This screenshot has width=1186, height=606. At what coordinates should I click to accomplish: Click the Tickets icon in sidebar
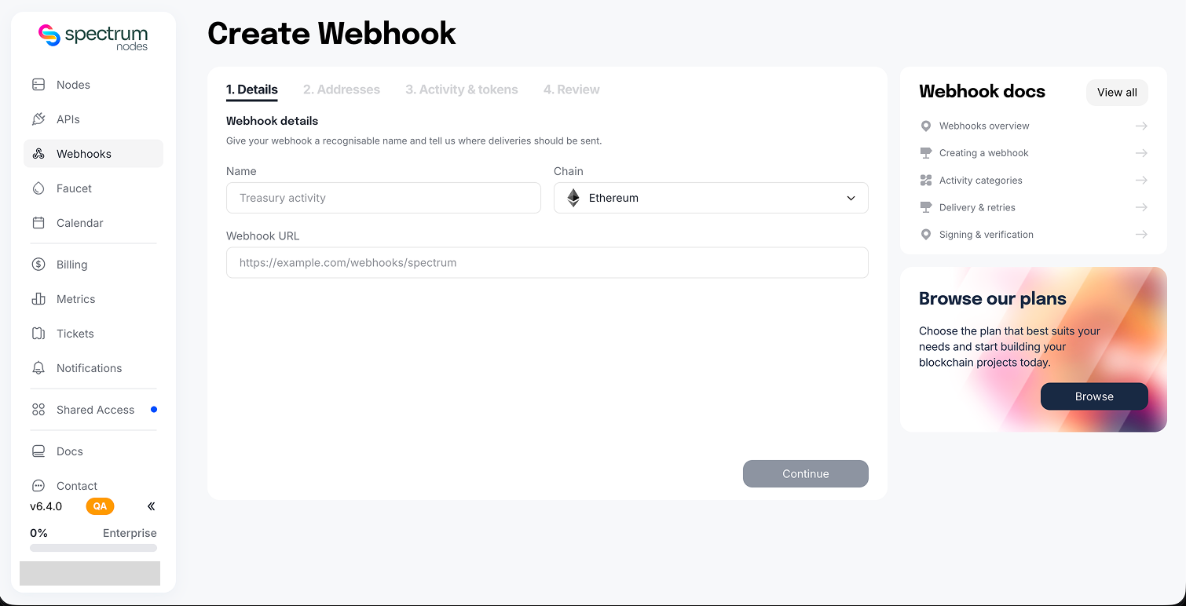38,334
